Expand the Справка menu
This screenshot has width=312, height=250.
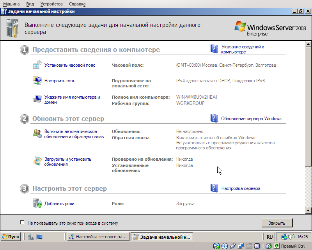[77, 4]
